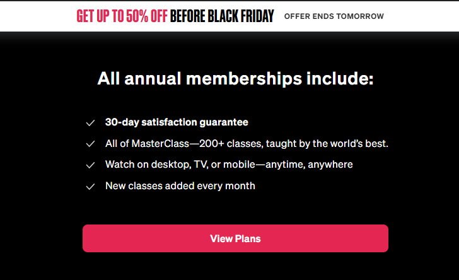Image resolution: width=459 pixels, height=280 pixels.
Task: Click the checkmark beside 30-day satisfaction guarantee
Action: (90, 123)
